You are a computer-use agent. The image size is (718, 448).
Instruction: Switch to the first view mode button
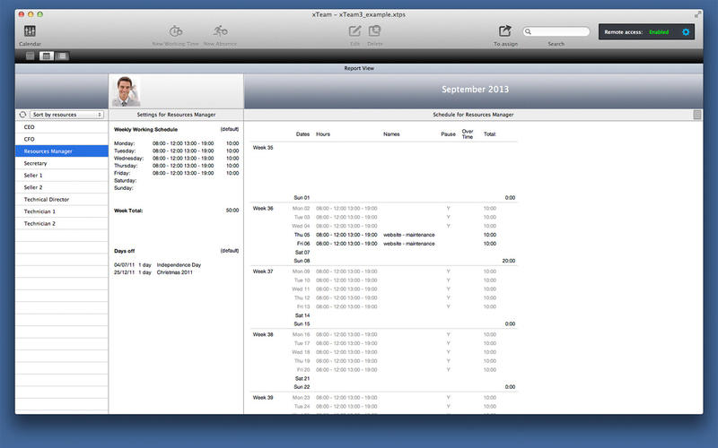pos(31,56)
